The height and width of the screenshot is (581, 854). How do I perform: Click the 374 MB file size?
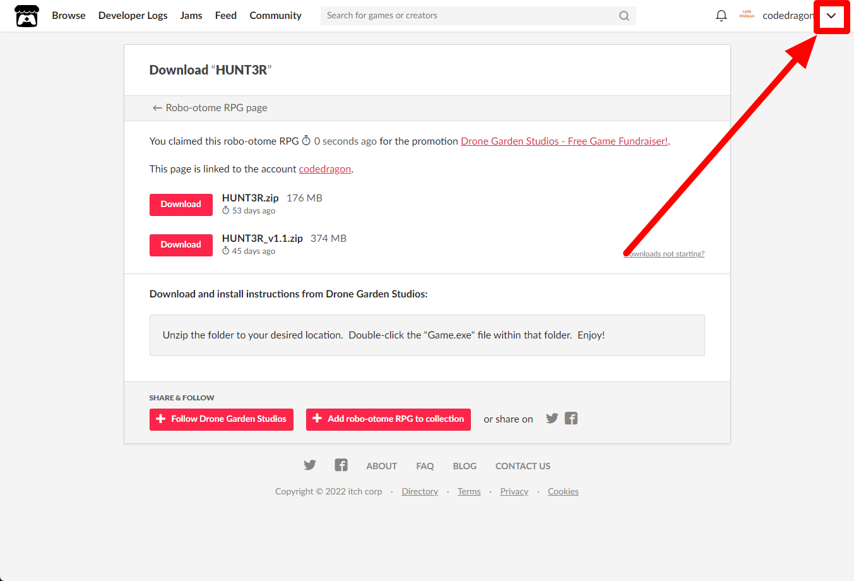tap(328, 239)
